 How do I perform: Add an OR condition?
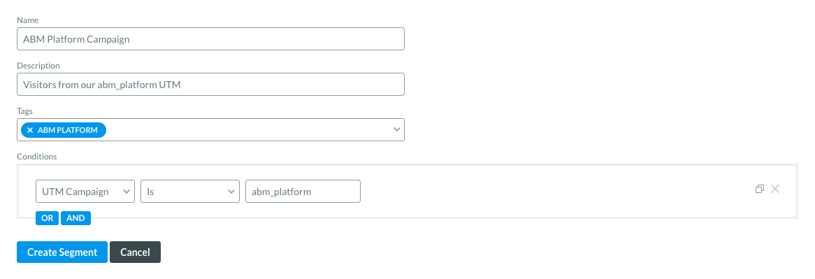(48, 218)
